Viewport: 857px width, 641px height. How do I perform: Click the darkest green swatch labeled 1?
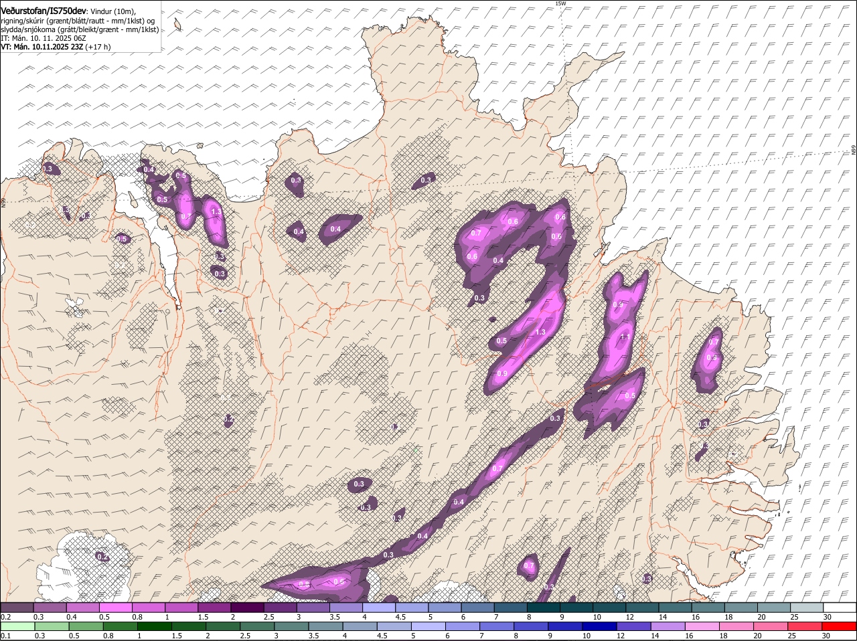coord(154,626)
